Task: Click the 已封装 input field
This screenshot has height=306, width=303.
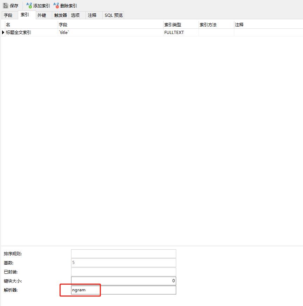Action: click(124, 272)
